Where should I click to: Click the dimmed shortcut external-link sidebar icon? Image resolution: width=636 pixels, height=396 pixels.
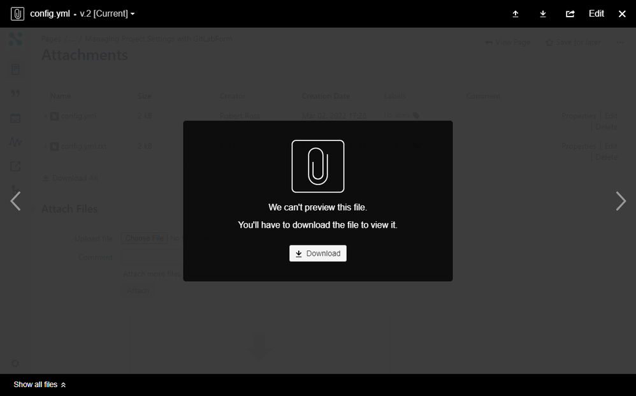point(15,166)
